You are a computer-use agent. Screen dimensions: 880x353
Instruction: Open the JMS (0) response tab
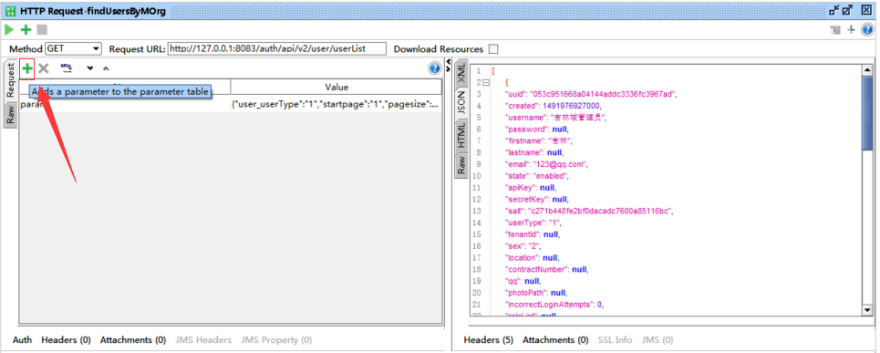coord(657,339)
